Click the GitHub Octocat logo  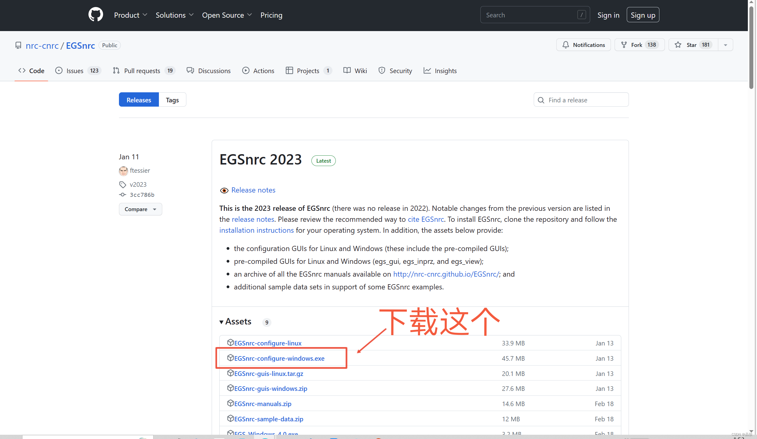(95, 15)
